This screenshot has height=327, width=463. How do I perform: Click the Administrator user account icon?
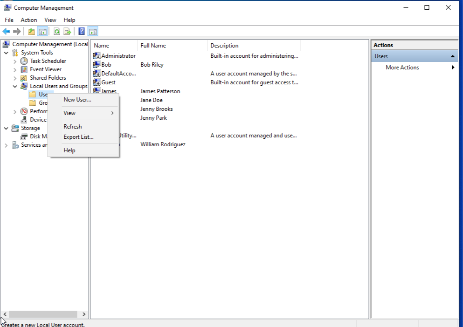click(97, 55)
